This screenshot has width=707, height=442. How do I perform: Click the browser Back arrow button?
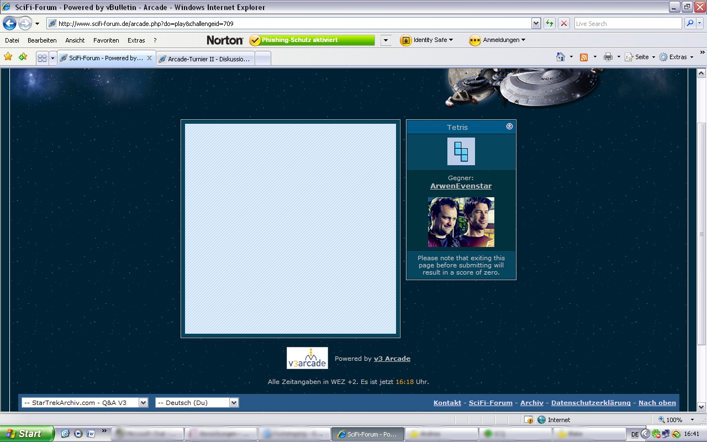coord(10,23)
